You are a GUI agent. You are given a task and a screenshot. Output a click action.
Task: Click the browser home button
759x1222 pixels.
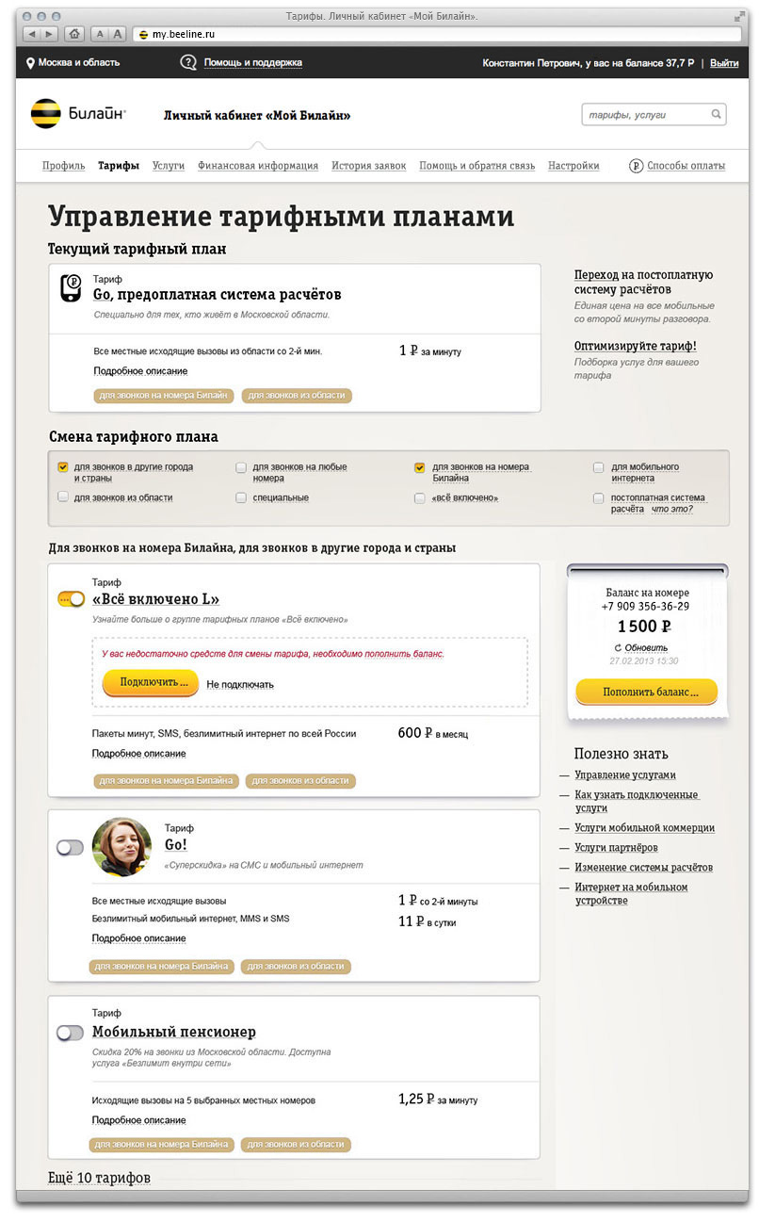click(x=74, y=34)
